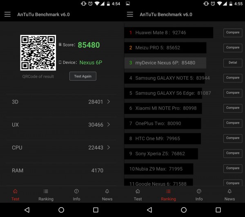This screenshot has height=217, width=245.
Task: Open Info tab in left screen bottom bar
Action: (x=77, y=195)
